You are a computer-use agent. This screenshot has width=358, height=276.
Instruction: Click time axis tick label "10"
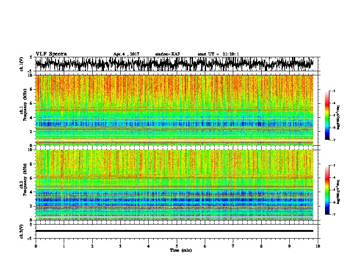tap(318, 246)
